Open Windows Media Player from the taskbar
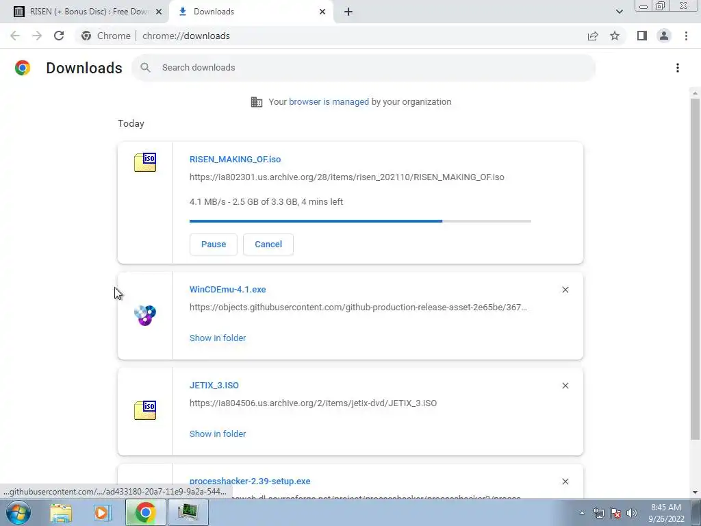This screenshot has width=701, height=526. pyautogui.click(x=102, y=512)
